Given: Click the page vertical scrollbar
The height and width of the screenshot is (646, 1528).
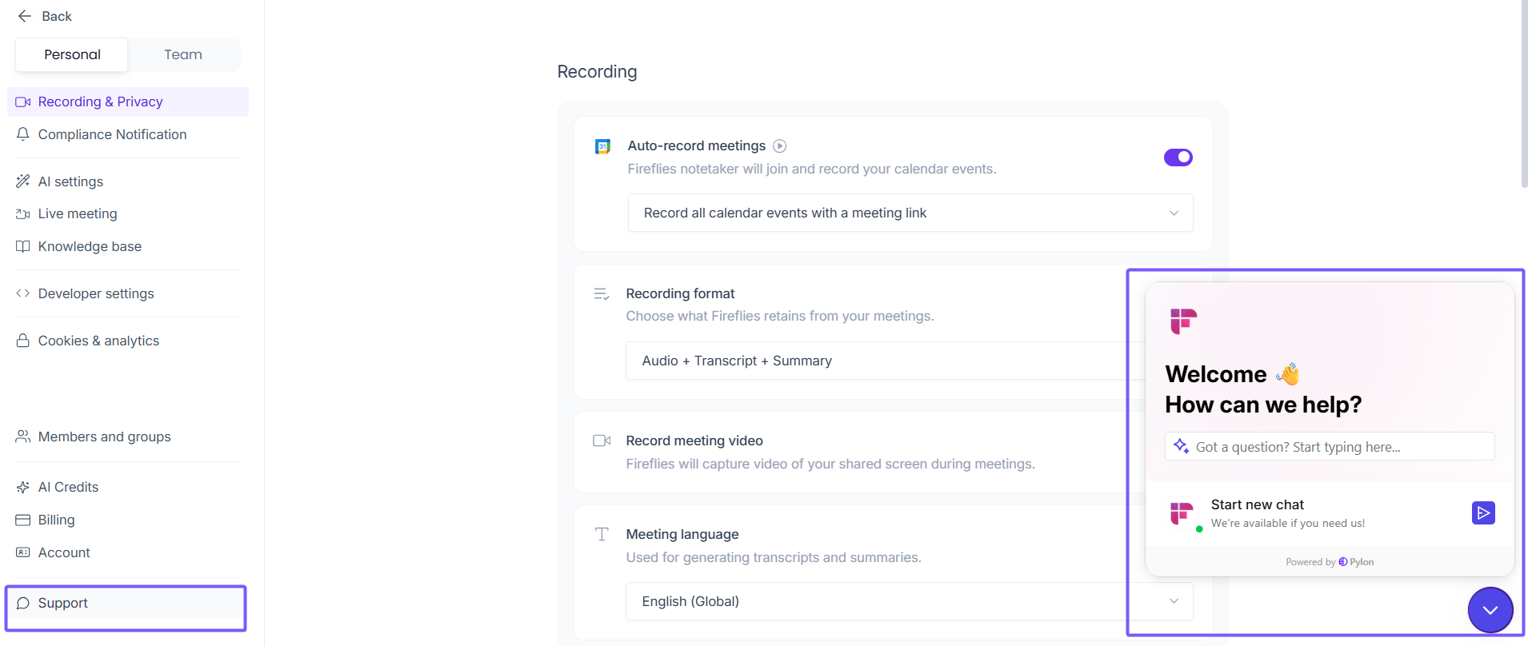Looking at the screenshot, I should coord(1523,96).
